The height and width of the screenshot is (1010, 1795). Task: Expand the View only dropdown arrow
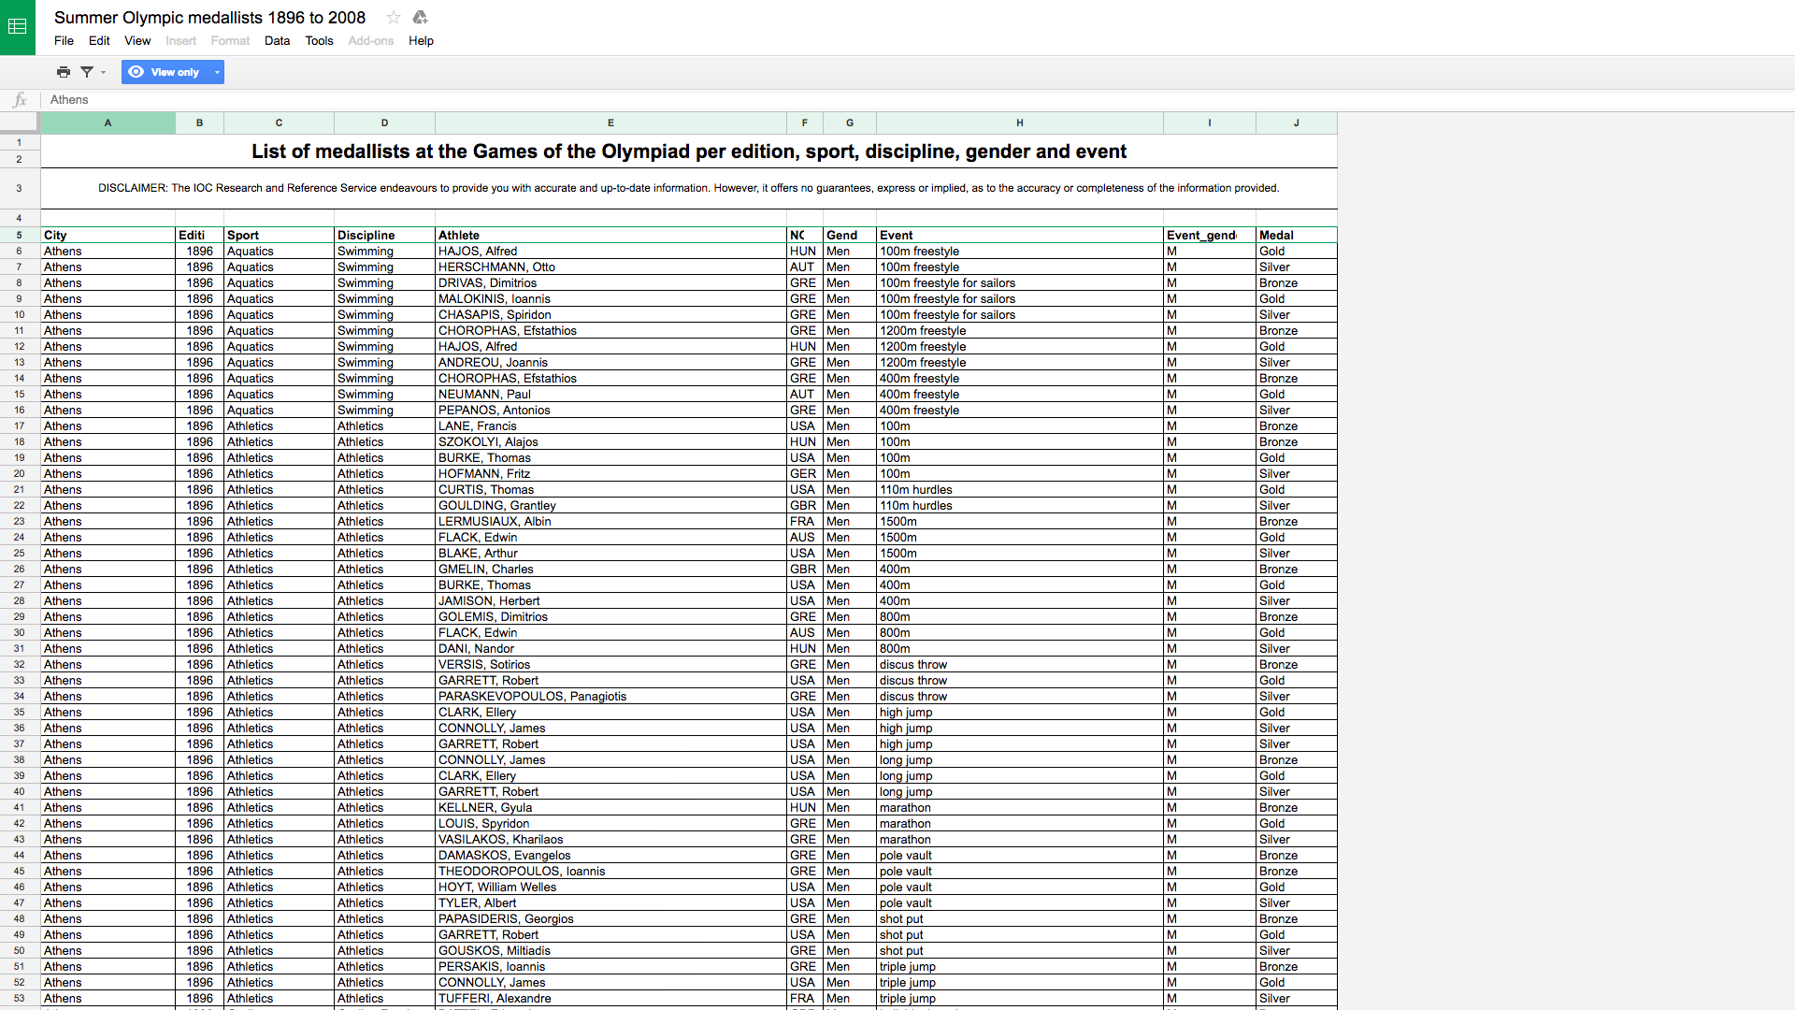pos(217,72)
